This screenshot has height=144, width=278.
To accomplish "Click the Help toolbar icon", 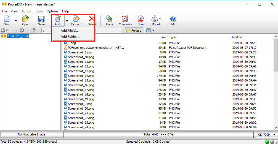I will 173,20.
